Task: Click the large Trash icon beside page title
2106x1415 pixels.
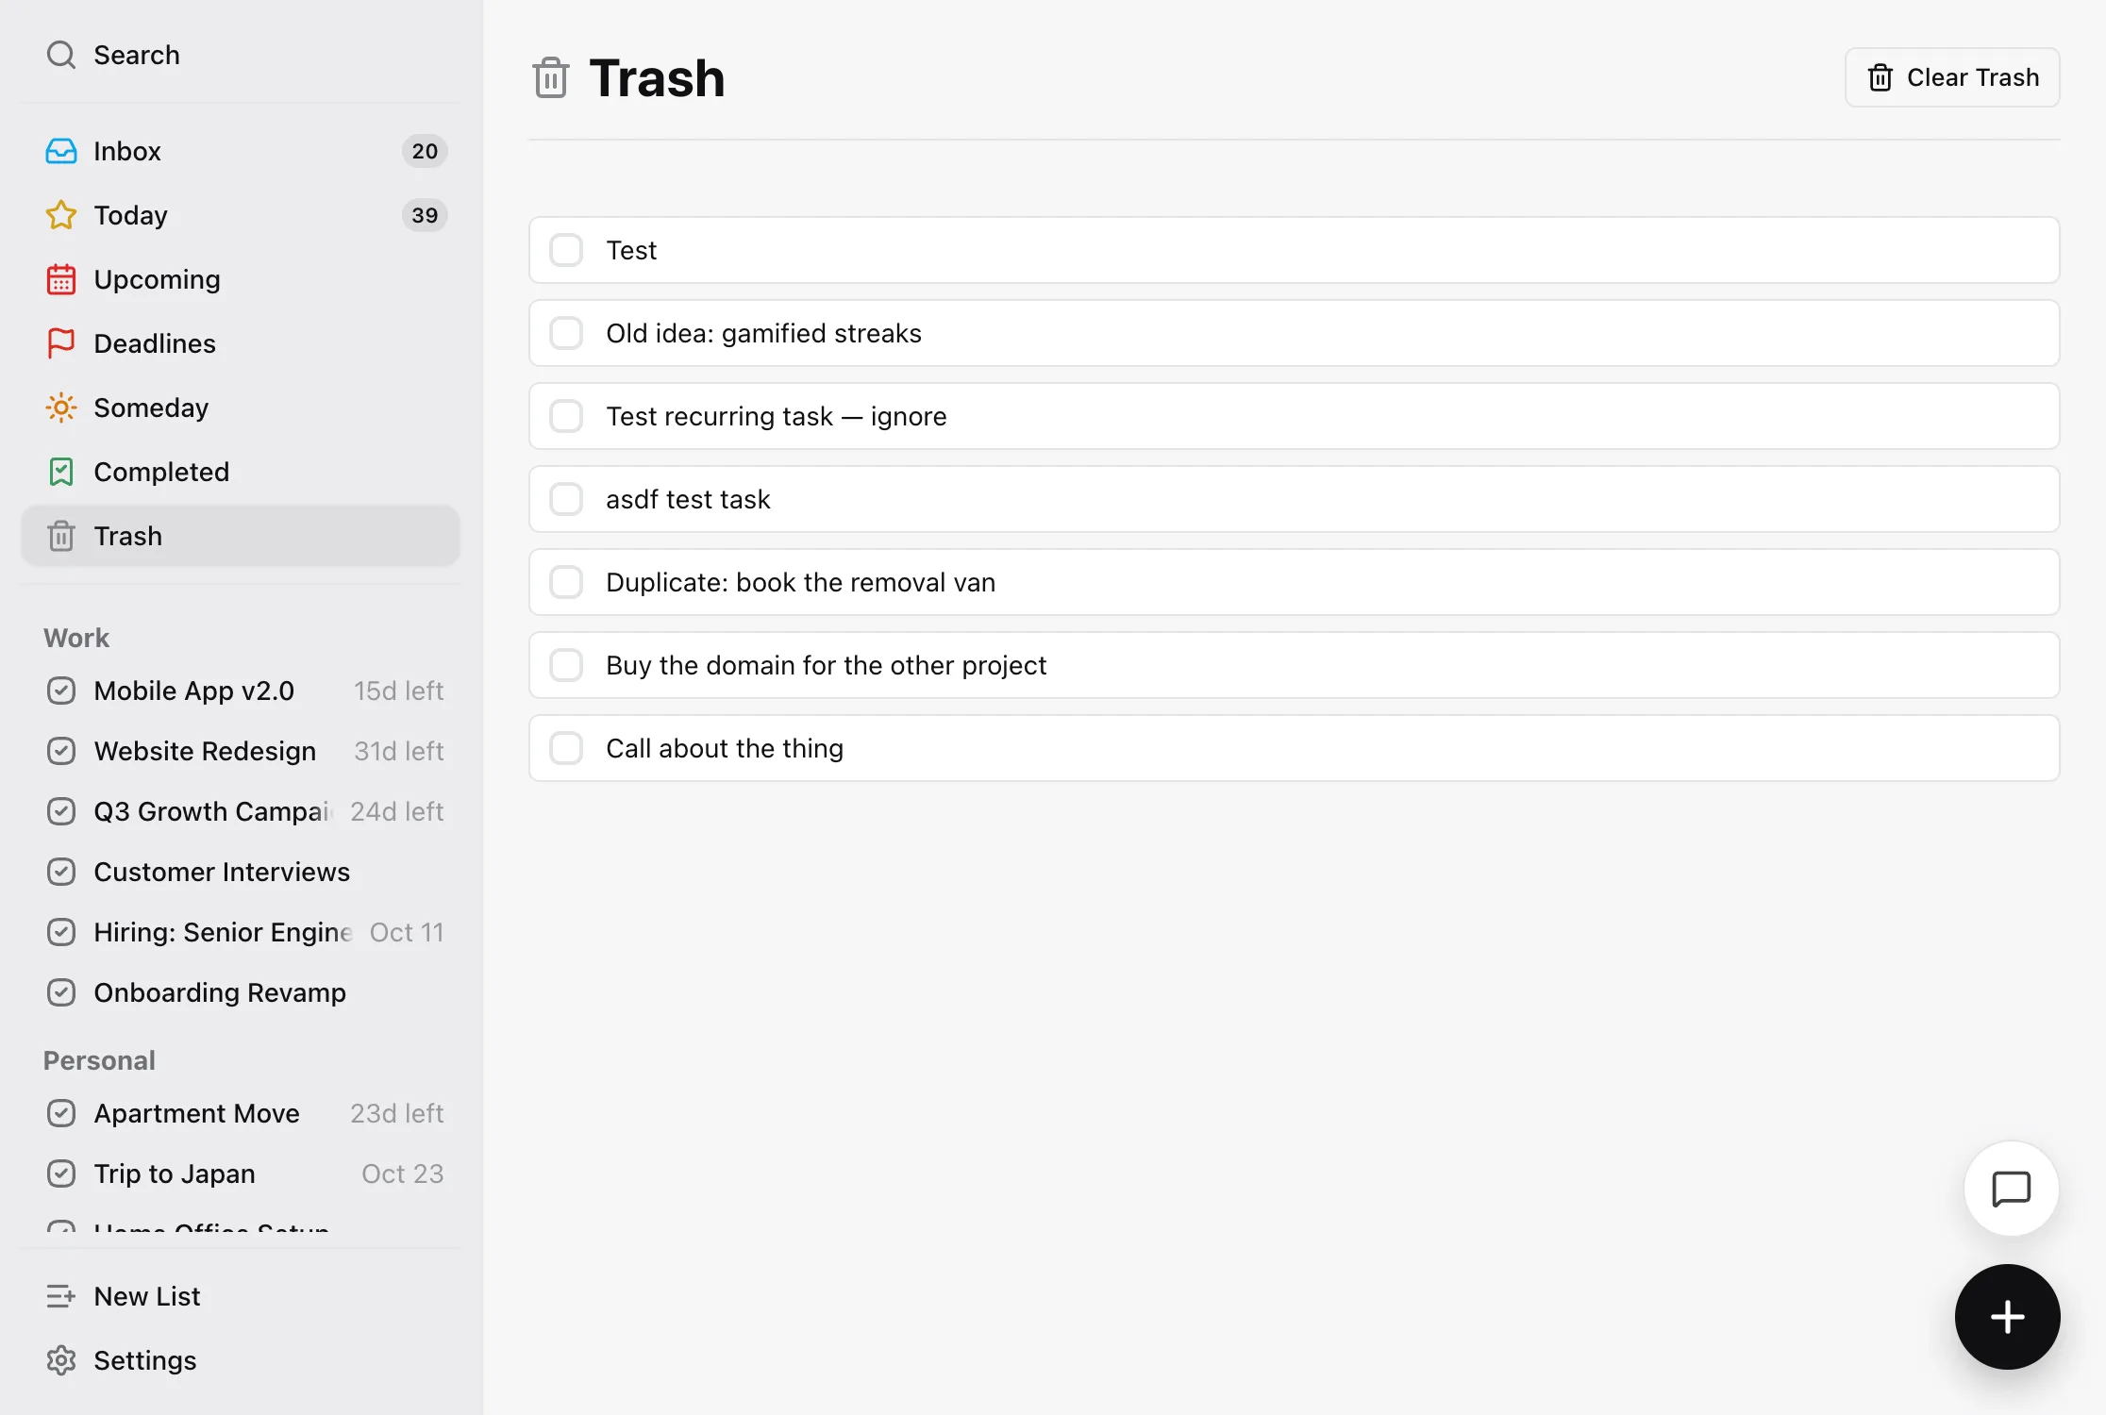Action: 551,77
